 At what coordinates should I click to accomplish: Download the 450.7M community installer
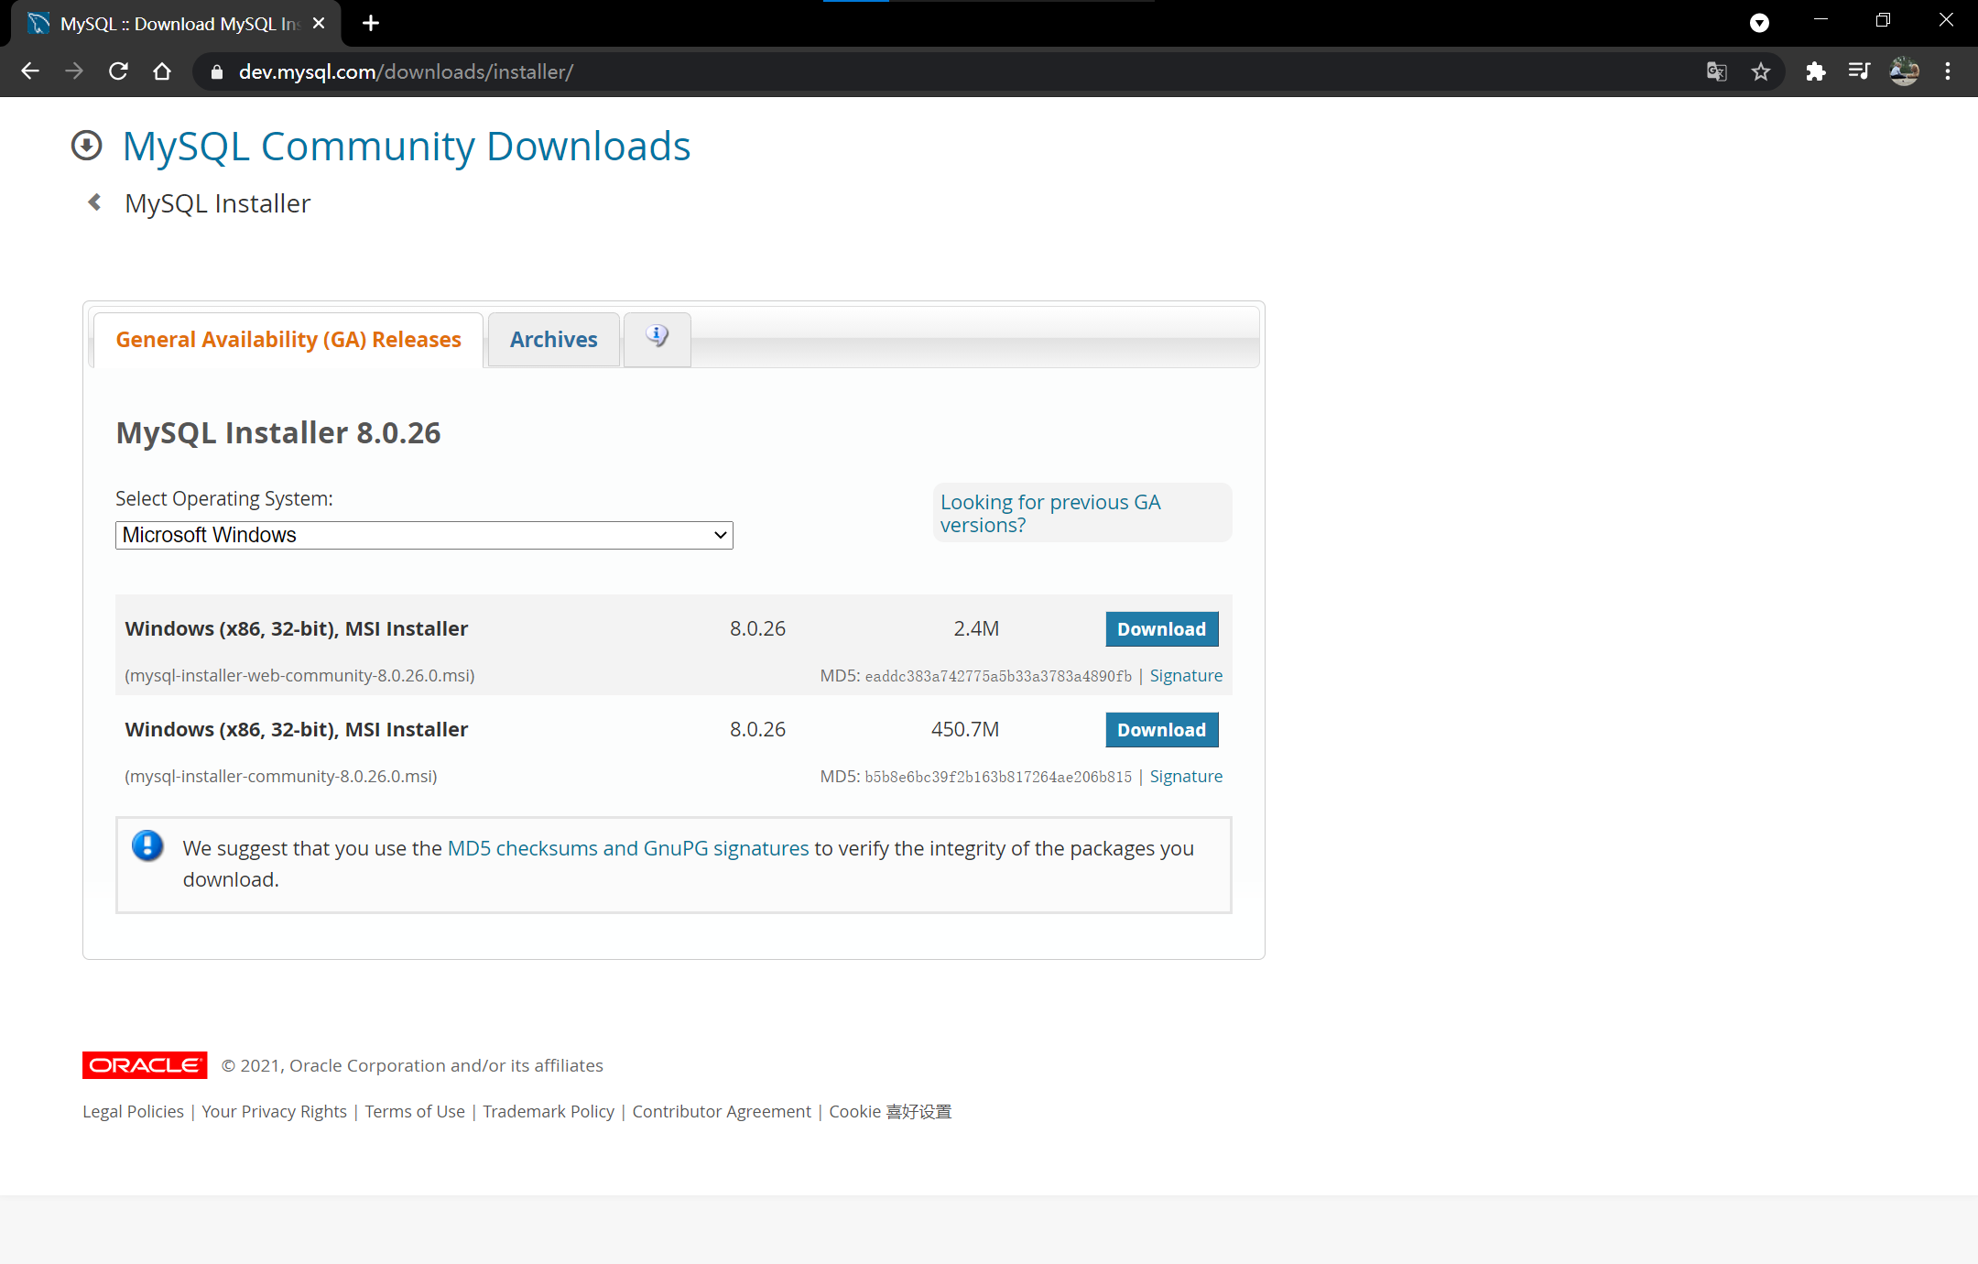click(x=1161, y=730)
